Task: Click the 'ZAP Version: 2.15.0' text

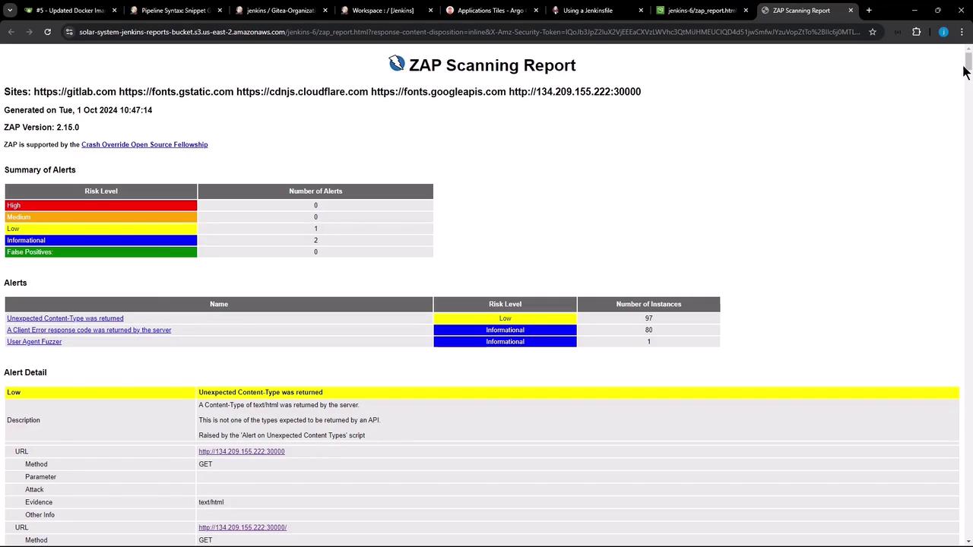Action: click(x=42, y=128)
